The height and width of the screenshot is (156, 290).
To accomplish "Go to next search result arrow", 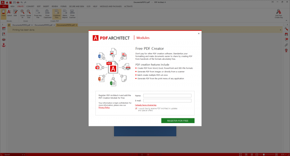I will 23,155.
